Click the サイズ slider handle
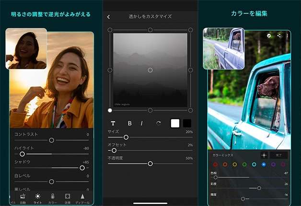Image resolution: width=301 pixels, height=206 pixels. click(126, 137)
